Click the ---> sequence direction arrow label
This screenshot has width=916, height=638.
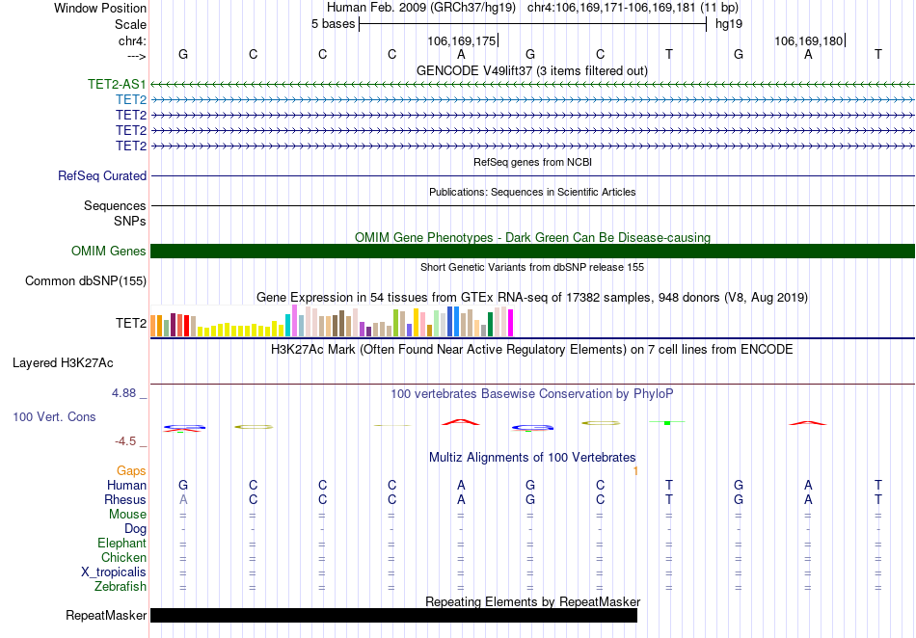click(137, 57)
